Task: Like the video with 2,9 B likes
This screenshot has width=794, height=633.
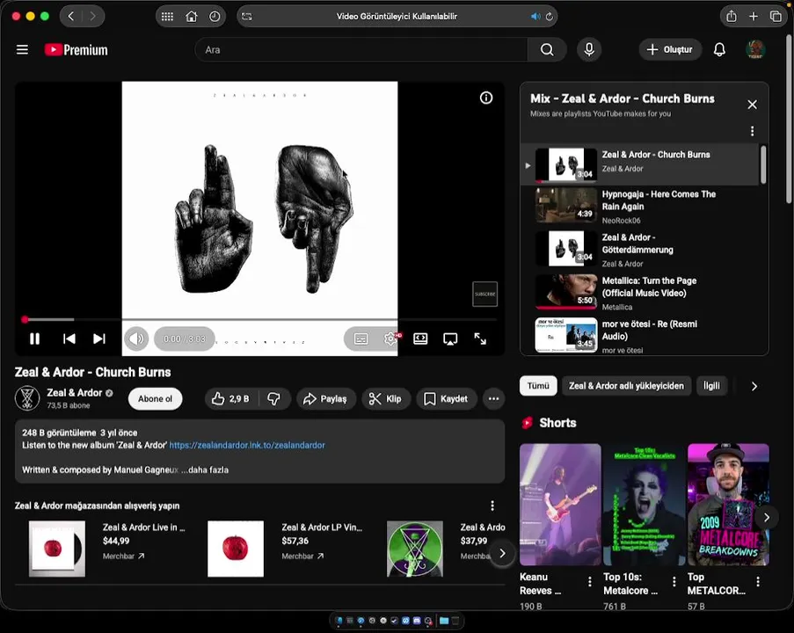Action: click(231, 399)
